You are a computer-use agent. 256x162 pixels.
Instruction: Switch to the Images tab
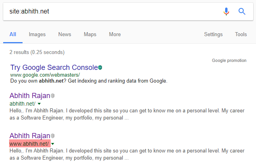click(37, 35)
